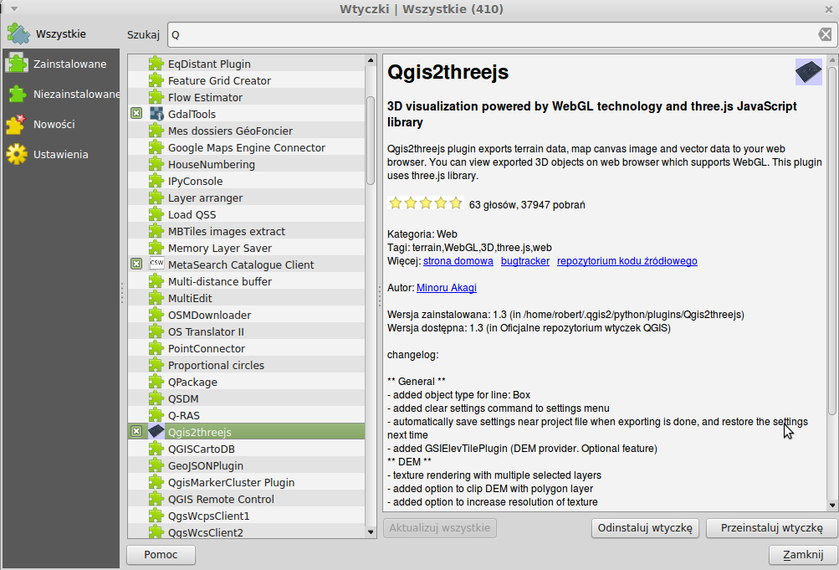This screenshot has height=570, width=839.
Task: Click the MBTiles images extract icon
Action: [x=156, y=231]
